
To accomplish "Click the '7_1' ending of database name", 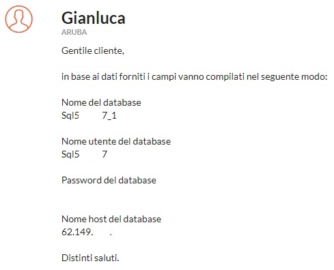I will click(109, 116).
